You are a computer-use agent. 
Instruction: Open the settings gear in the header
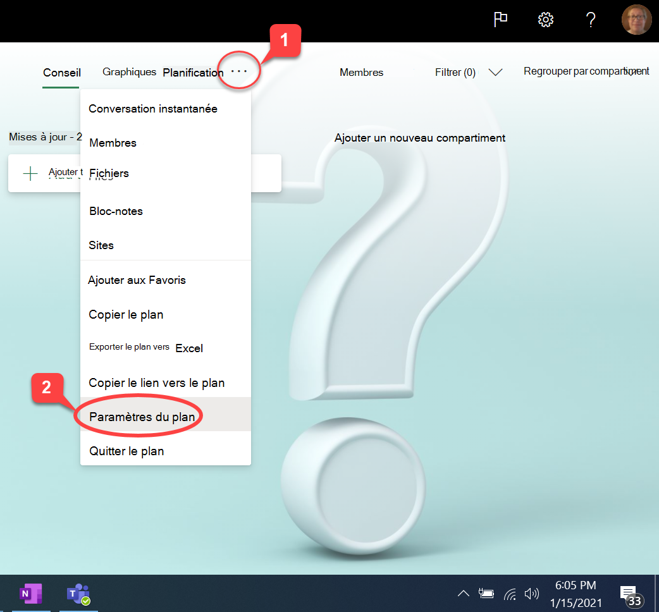pos(546,20)
